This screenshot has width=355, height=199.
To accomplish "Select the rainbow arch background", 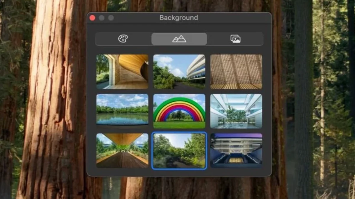I will tap(179, 111).
